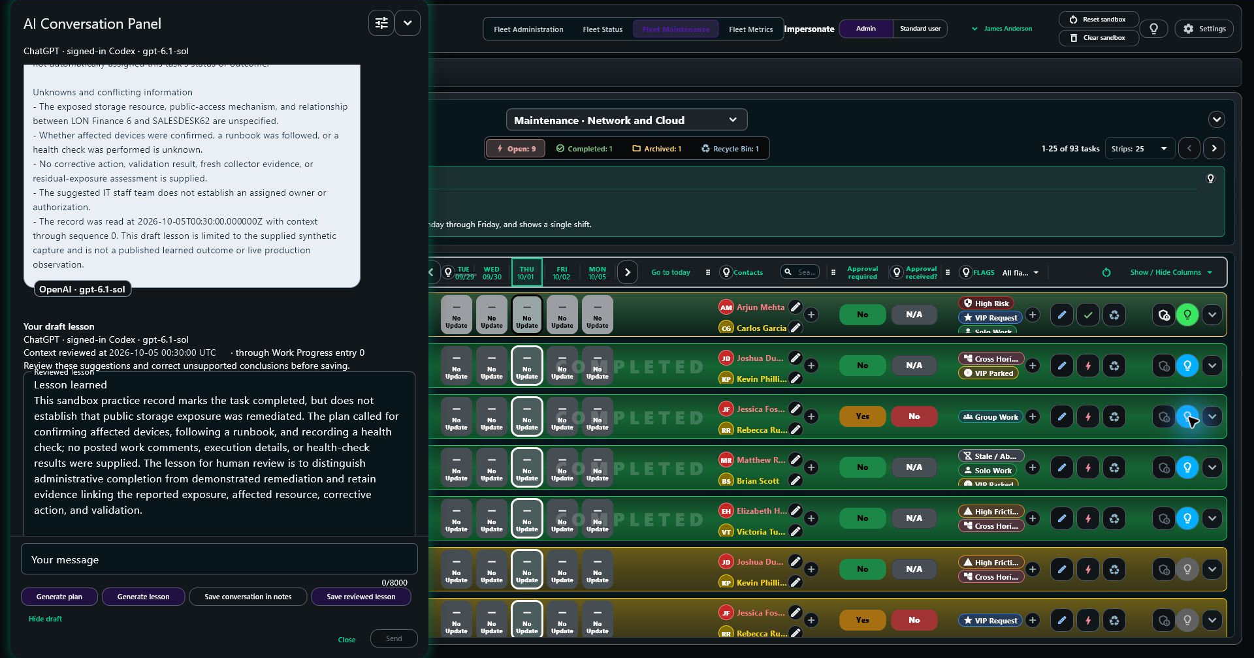1254x658 pixels.
Task: Switch to the Fleet Status tab
Action: tap(602, 29)
